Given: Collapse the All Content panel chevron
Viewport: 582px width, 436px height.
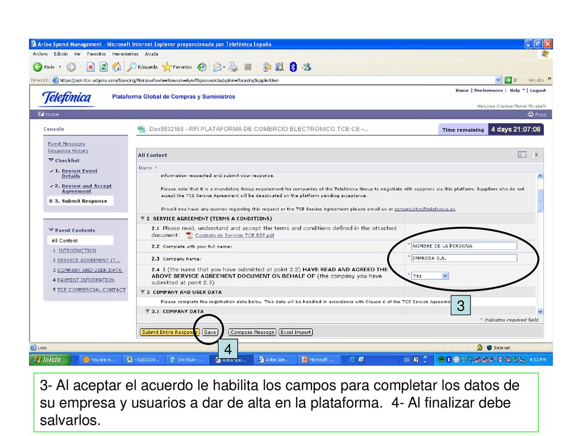Looking at the screenshot, I should (537, 154).
